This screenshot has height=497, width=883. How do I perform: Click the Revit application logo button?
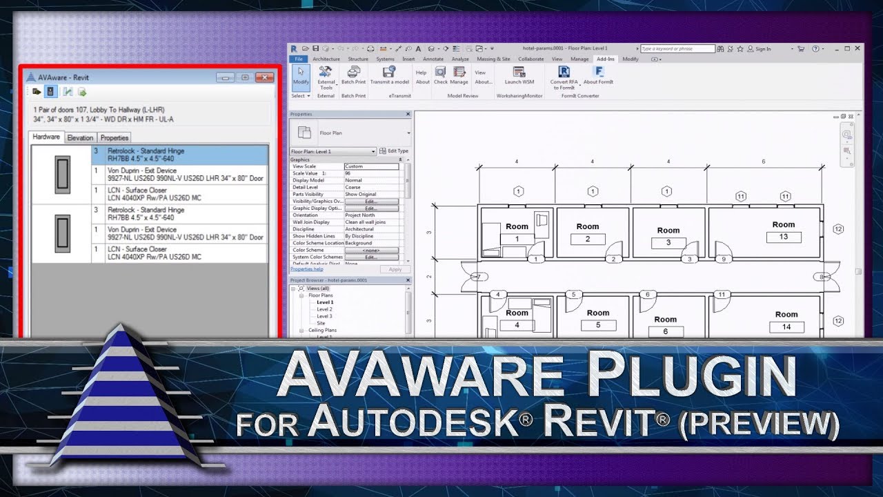(x=294, y=49)
